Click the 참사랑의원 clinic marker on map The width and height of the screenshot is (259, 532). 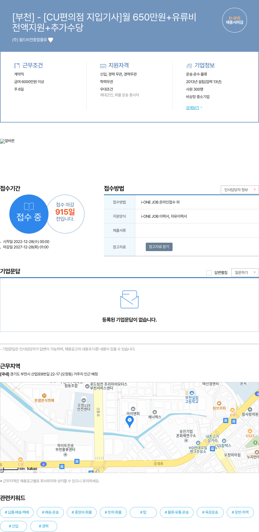(x=250, y=409)
